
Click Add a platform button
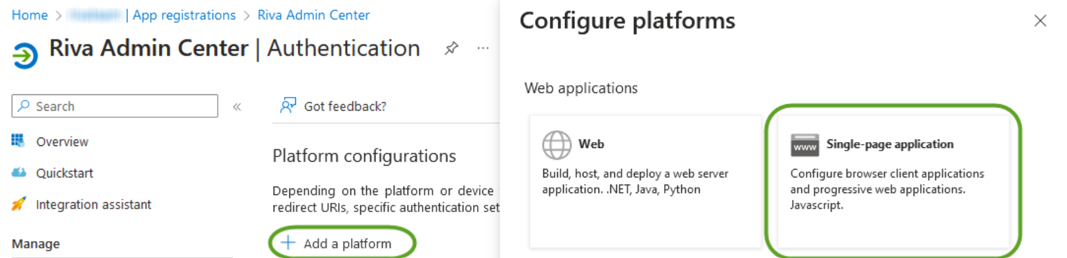[343, 243]
